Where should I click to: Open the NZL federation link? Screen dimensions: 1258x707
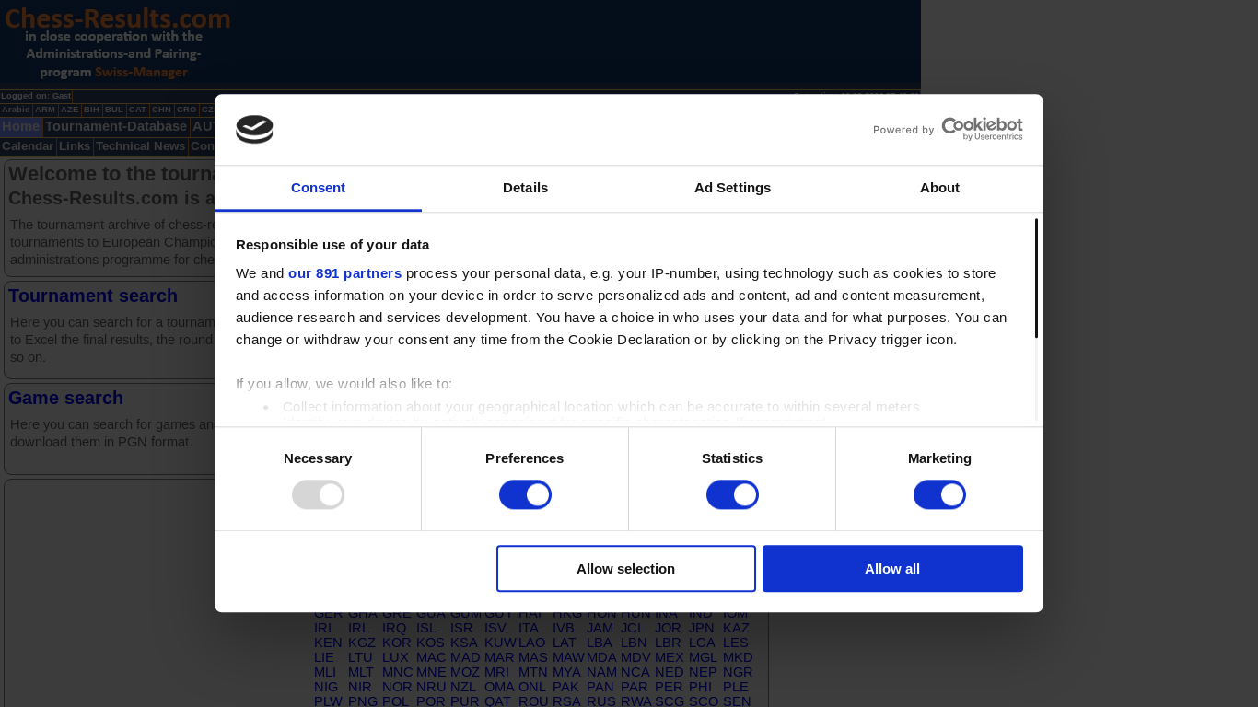click(x=463, y=687)
